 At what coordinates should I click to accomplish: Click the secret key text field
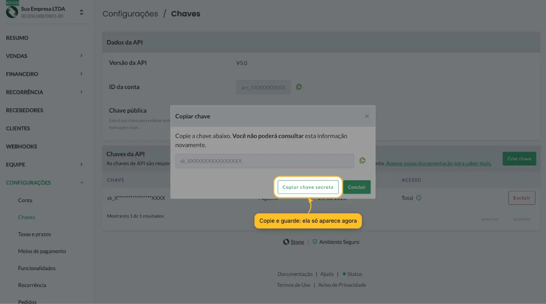coord(265,161)
